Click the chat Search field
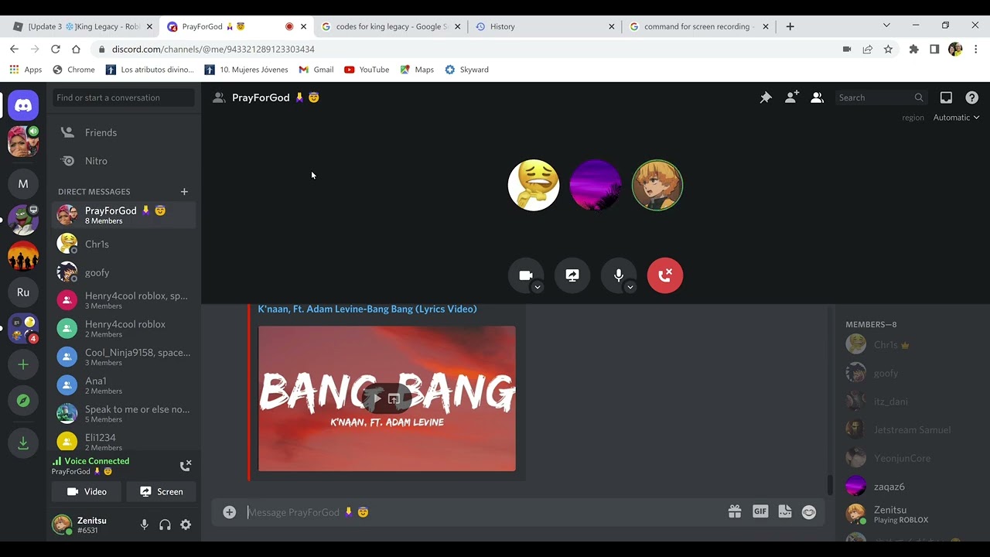Screen dimensions: 990x557 [880, 97]
